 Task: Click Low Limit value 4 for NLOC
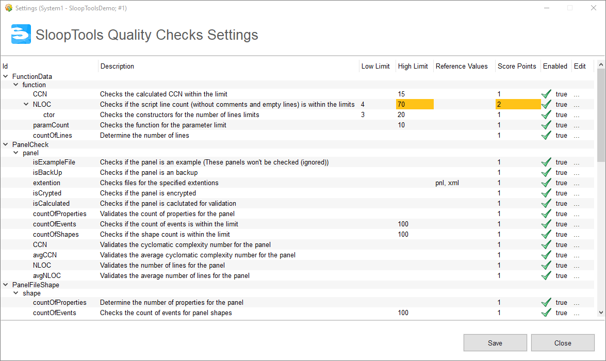(363, 104)
